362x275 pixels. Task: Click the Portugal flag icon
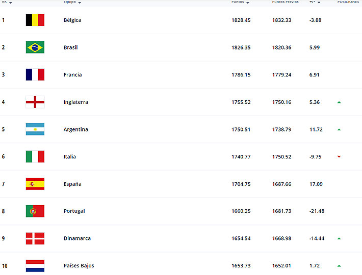(35, 211)
